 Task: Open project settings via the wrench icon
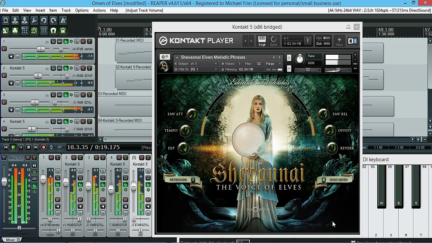coord(34,21)
